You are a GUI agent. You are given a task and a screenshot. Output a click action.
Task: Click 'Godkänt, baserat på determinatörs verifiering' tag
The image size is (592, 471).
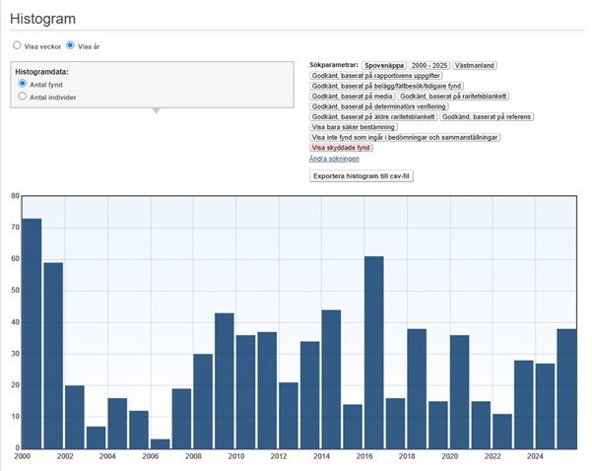point(378,106)
